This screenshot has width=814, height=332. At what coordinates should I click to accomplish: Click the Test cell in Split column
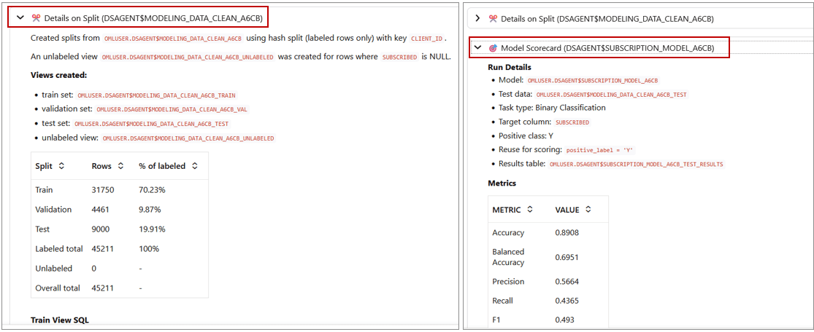tap(42, 229)
